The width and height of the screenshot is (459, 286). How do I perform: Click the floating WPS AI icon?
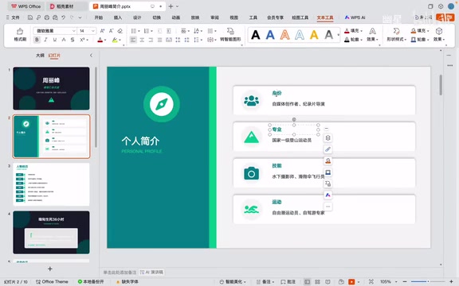328,195
